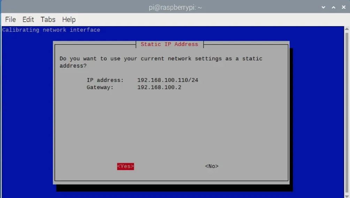Click the Gateway value 192.168.100.2
Viewport: 350px width, 198px height.
tap(159, 87)
